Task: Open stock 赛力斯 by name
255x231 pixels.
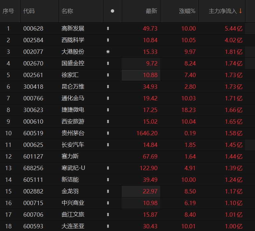Action: click(70, 157)
